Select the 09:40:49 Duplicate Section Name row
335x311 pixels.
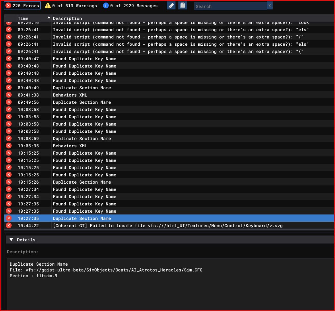pos(82,88)
